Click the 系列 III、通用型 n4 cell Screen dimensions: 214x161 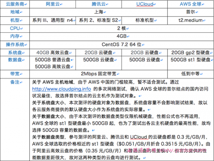tap(52, 20)
